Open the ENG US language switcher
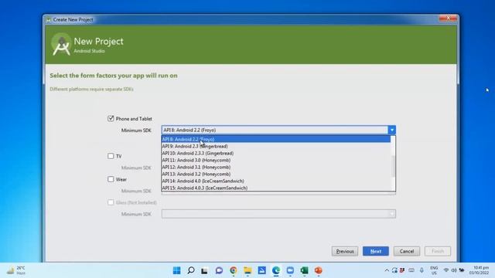Viewport: 495px width, 278px height. tap(434, 270)
